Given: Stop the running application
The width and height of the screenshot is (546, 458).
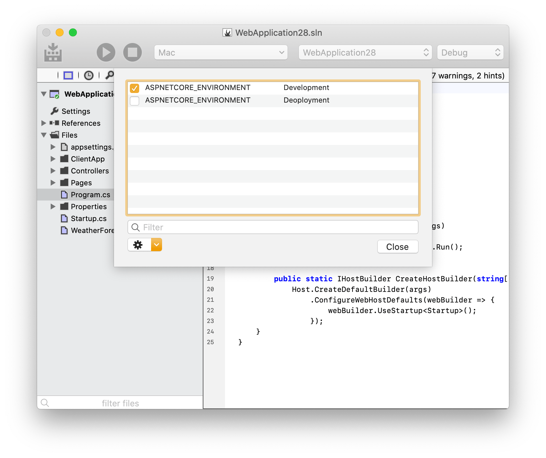Looking at the screenshot, I should click(x=133, y=52).
